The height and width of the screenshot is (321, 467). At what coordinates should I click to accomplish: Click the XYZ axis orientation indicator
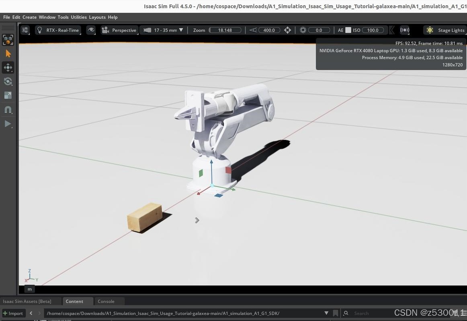coord(31,276)
